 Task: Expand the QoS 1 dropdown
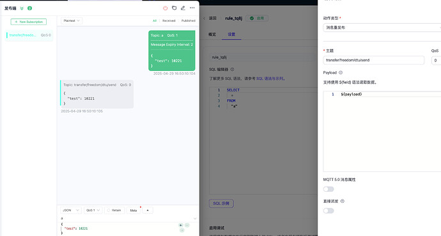tap(93, 210)
